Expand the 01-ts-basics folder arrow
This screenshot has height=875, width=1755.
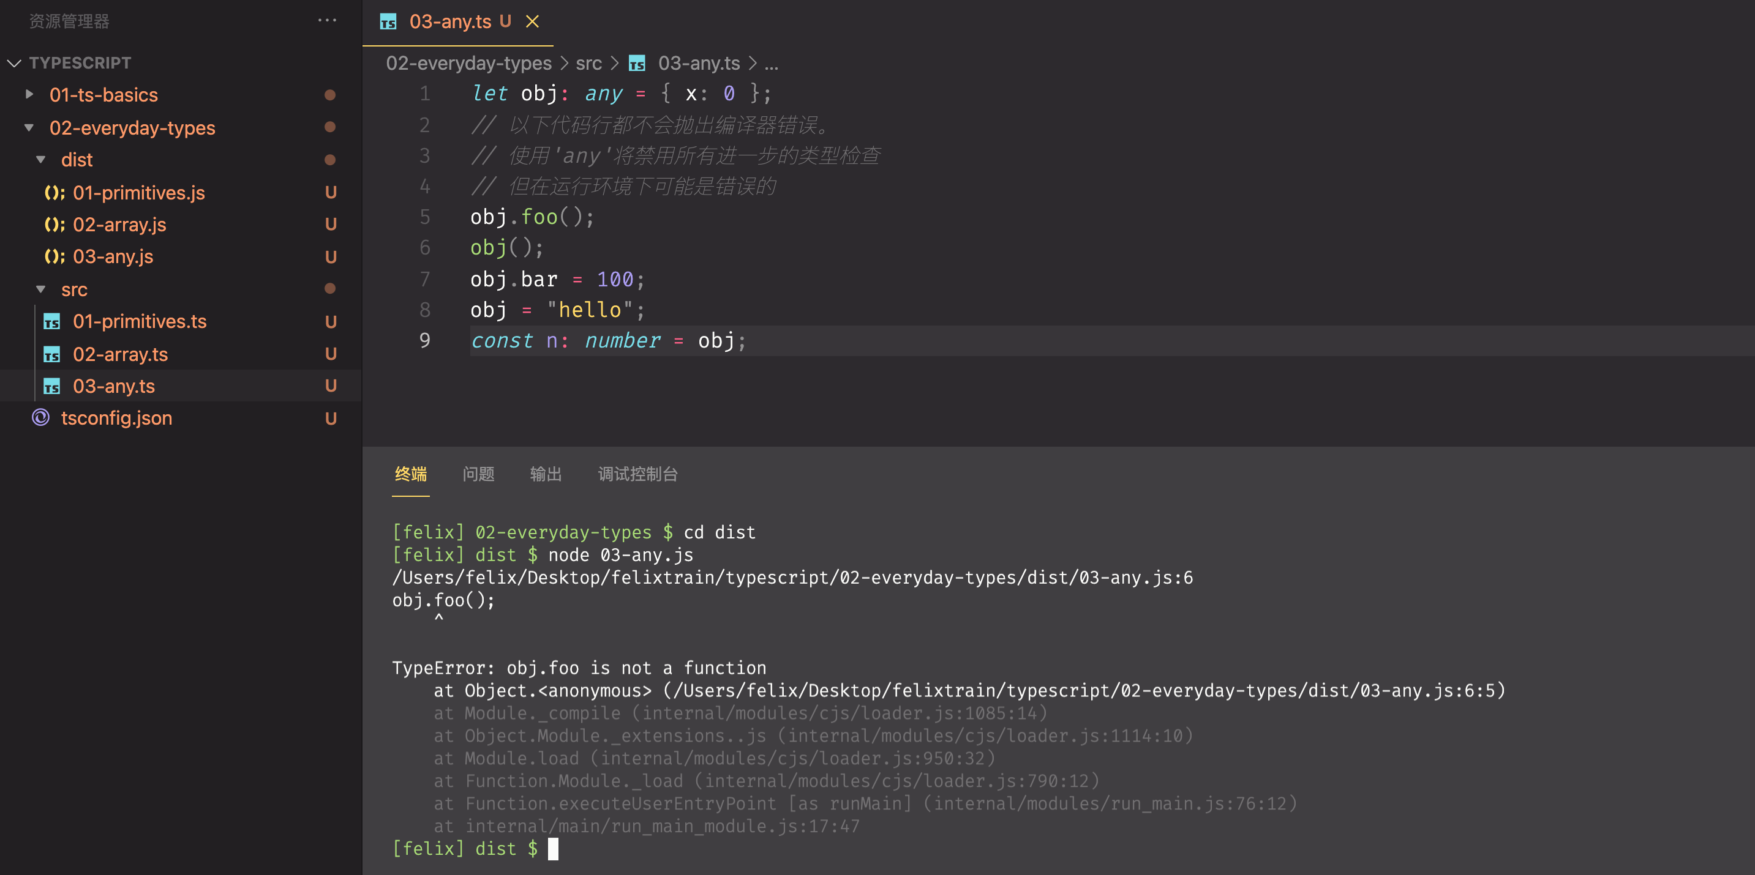[29, 95]
